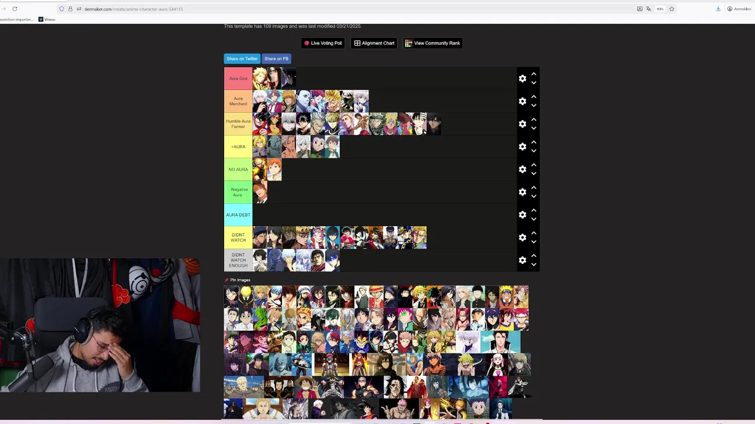Image resolution: width=755 pixels, height=424 pixels.
Task: Select the AURA DEBT tier label
Action: click(x=238, y=214)
